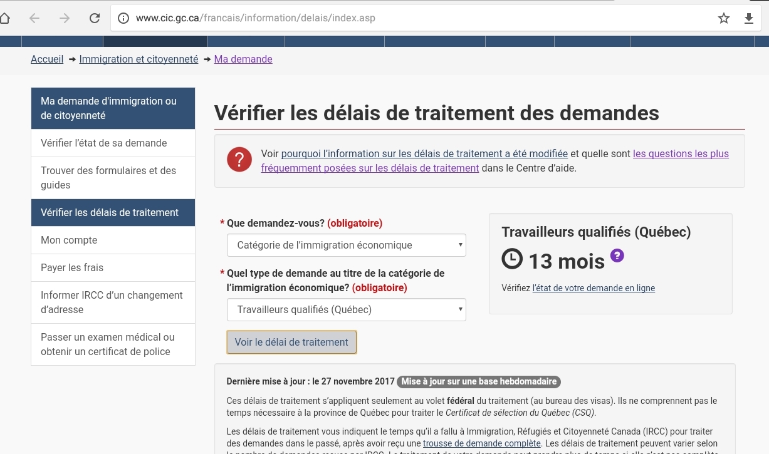This screenshot has width=769, height=454.
Task: Click purple help icon beside 13 mois
Action: 617,255
